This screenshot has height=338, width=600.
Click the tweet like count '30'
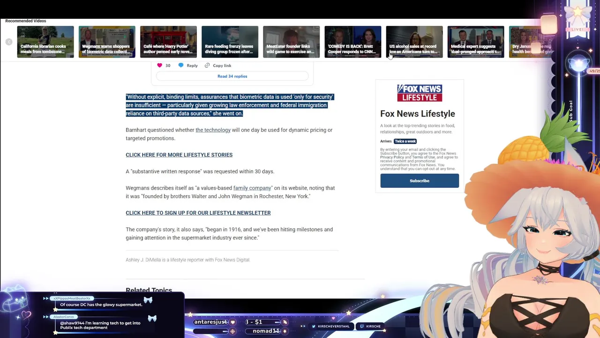[168, 66]
